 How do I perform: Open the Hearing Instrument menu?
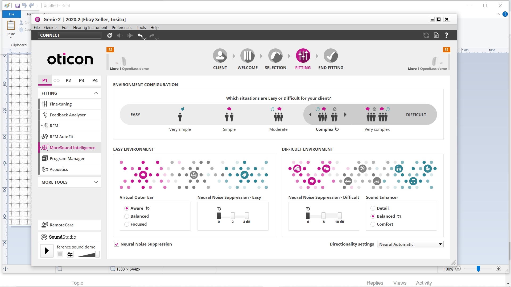pyautogui.click(x=90, y=28)
